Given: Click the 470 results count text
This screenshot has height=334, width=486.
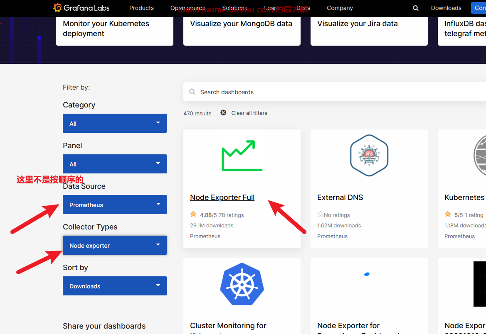Looking at the screenshot, I should pos(197,114).
